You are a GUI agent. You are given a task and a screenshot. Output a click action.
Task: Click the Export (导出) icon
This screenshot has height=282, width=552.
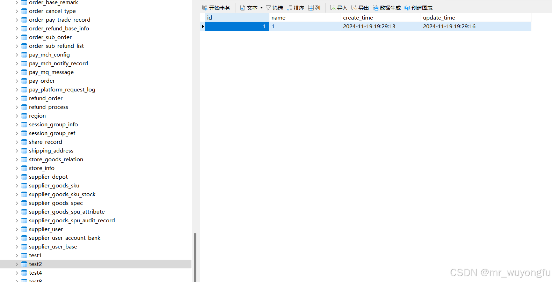[354, 8]
